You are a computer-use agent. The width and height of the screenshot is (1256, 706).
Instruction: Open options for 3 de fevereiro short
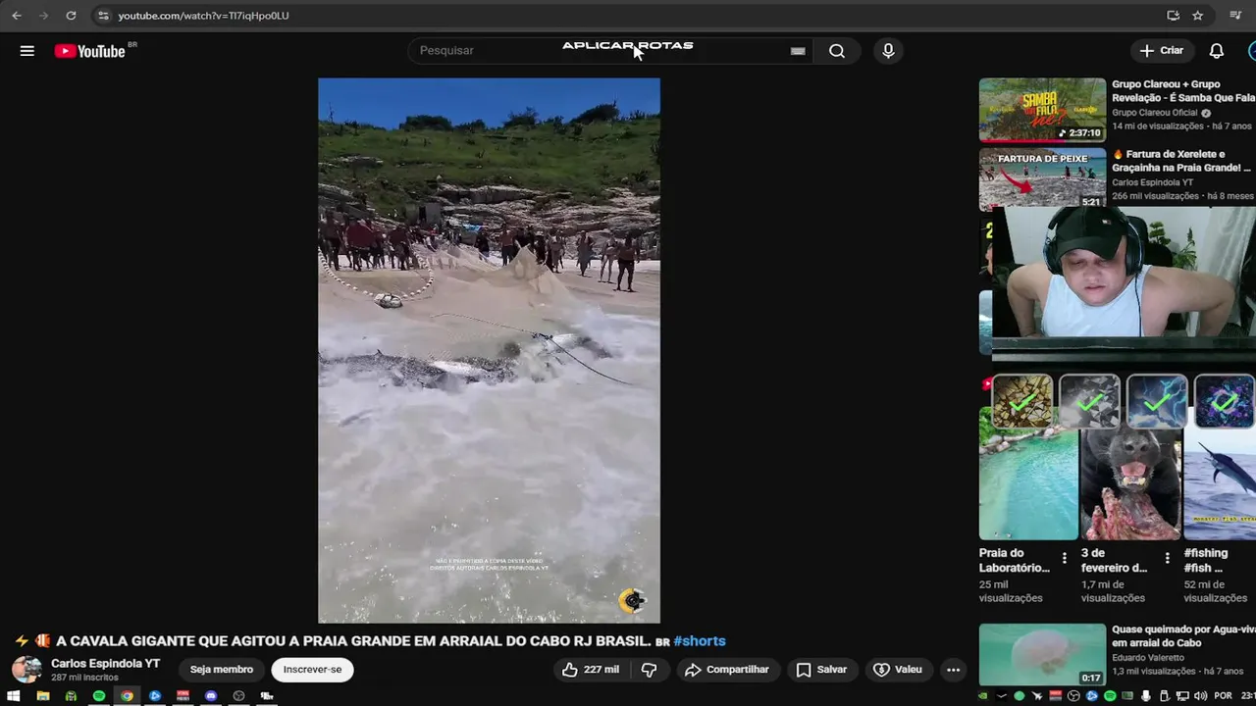tap(1167, 558)
